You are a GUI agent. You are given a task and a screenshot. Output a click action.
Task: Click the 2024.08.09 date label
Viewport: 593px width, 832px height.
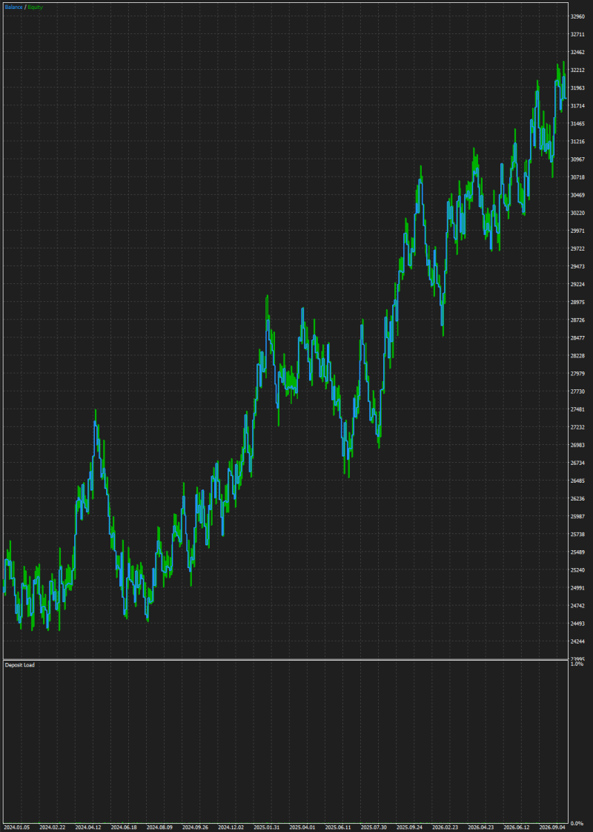coord(159,828)
